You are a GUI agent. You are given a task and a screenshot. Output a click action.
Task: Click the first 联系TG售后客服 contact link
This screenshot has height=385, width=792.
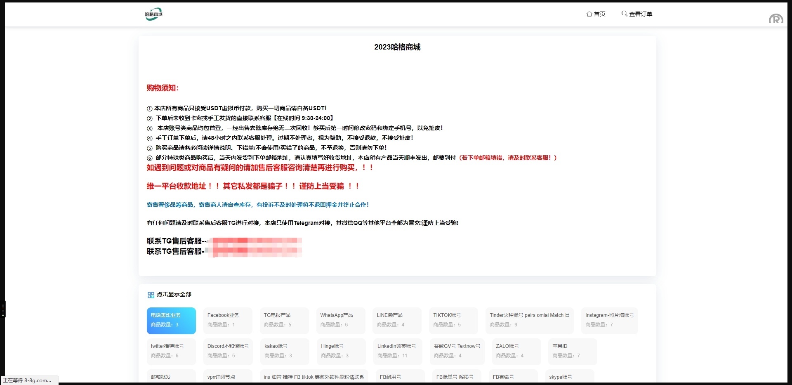[254, 241]
